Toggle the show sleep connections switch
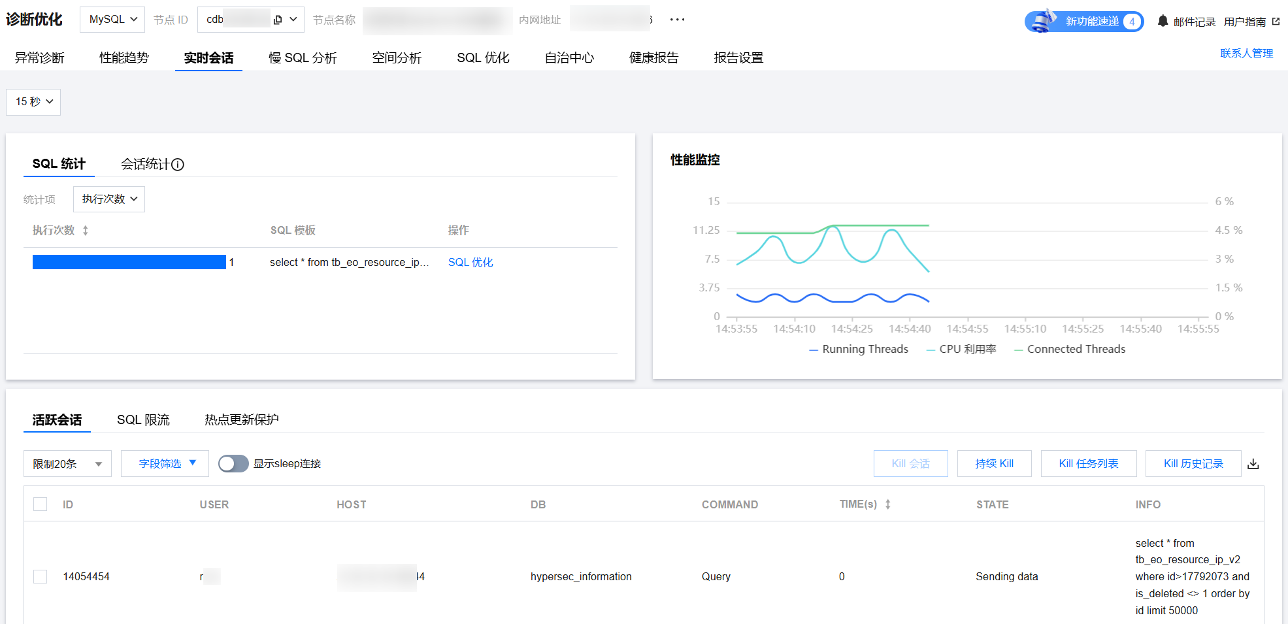 (233, 464)
